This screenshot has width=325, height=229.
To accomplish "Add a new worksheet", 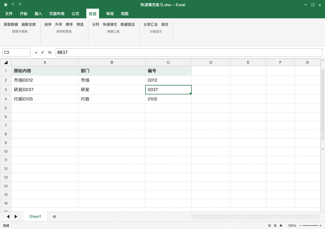I will pyautogui.click(x=54, y=217).
